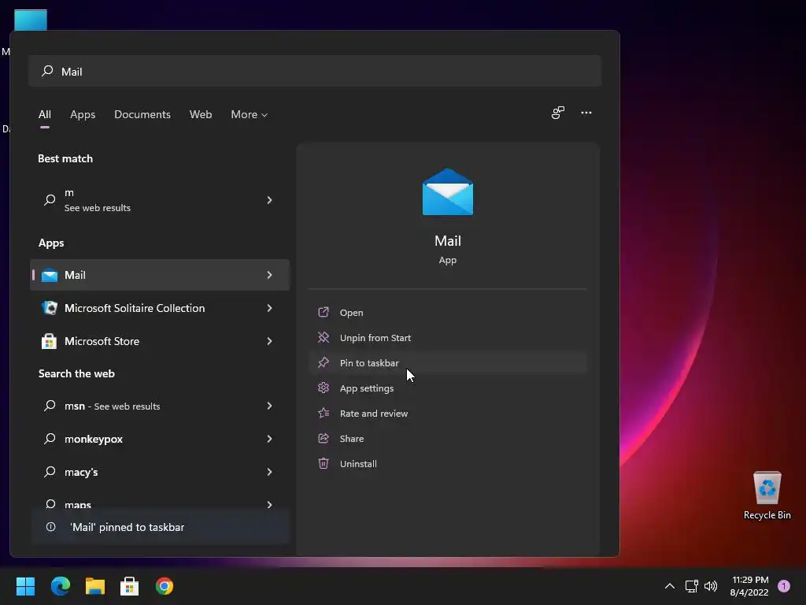Screen dimensions: 806x605
Task: Choose Share for Mail app
Action: coord(448,438)
